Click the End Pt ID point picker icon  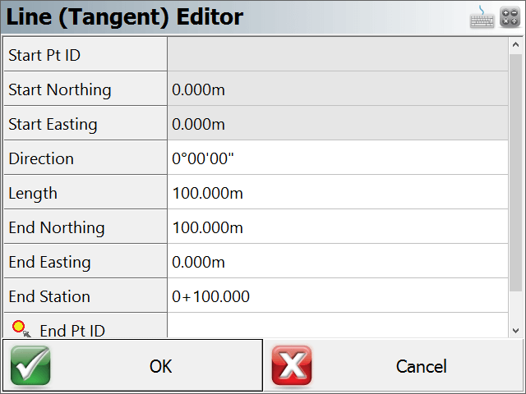[x=21, y=328]
